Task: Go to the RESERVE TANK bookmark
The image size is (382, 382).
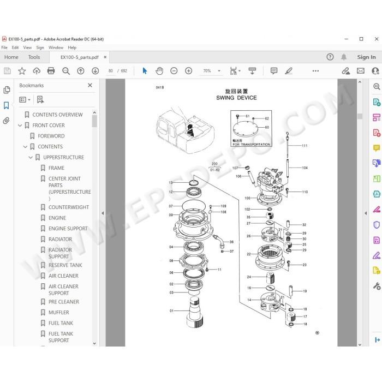Action: point(65,265)
